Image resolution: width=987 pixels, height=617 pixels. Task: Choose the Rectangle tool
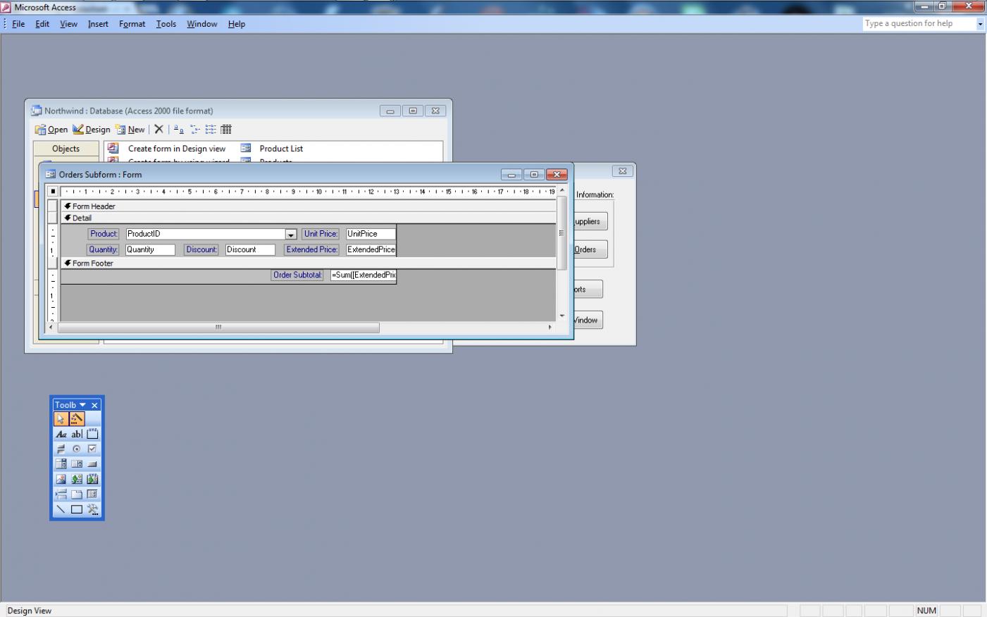[77, 509]
